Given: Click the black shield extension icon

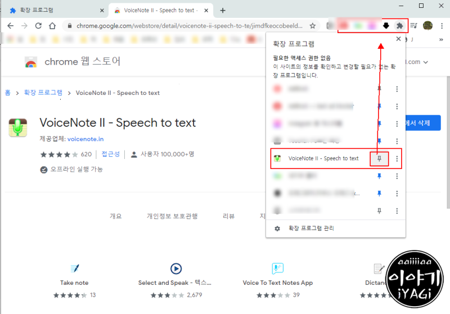Looking at the screenshot, I should [386, 26].
